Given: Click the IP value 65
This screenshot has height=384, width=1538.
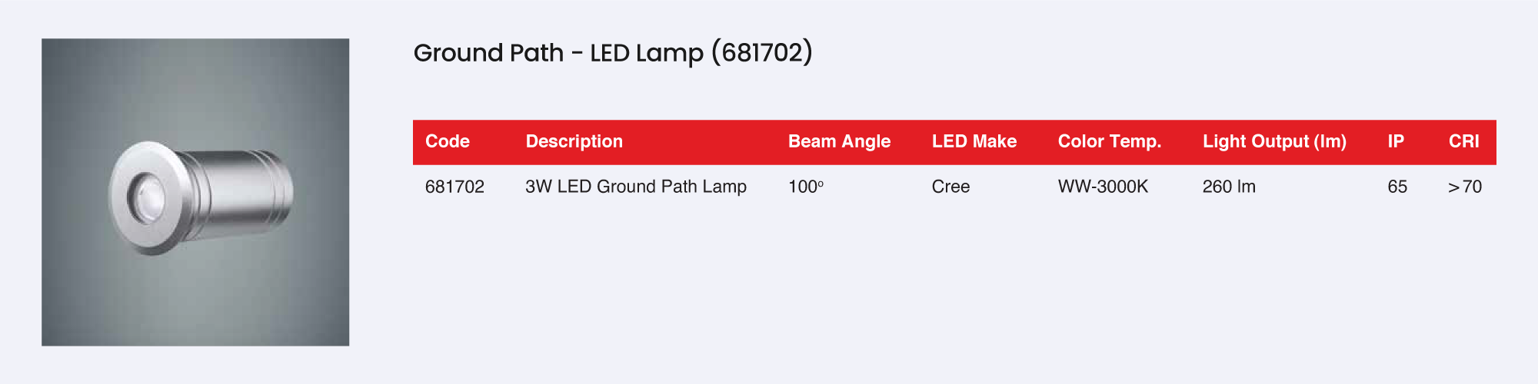Looking at the screenshot, I should coord(1397,187).
